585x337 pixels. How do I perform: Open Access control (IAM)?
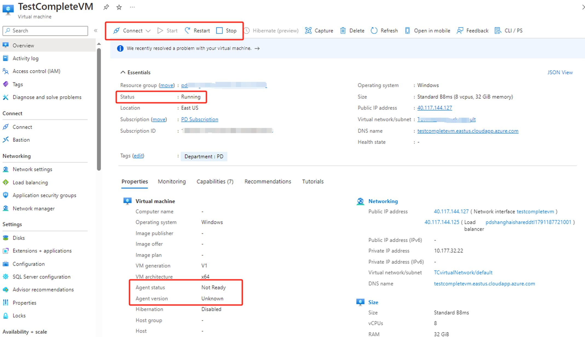pos(36,71)
